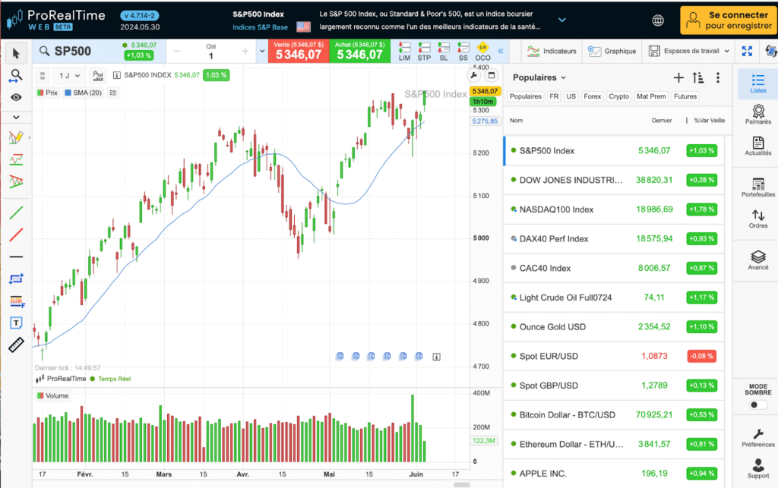The height and width of the screenshot is (488, 778).
Task: Open Espaces de travail dropdown
Action: click(x=688, y=51)
